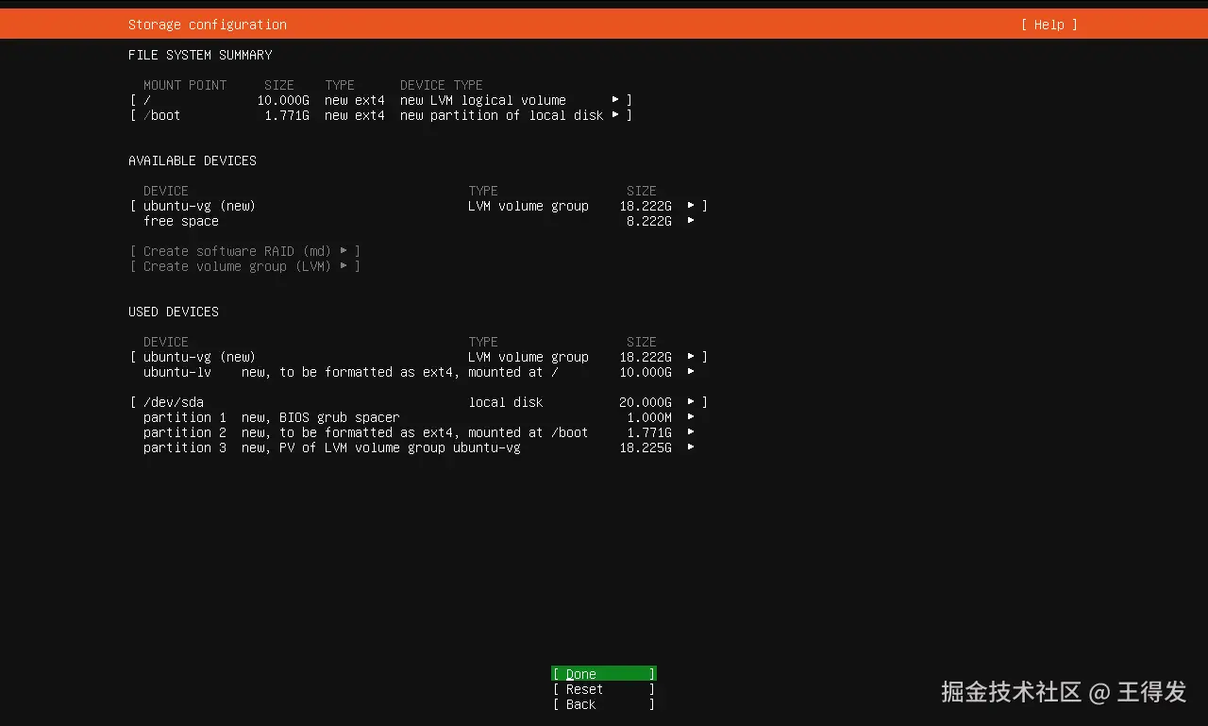This screenshot has width=1208, height=726.
Task: Select partition 3 row
Action: [x=419, y=447]
